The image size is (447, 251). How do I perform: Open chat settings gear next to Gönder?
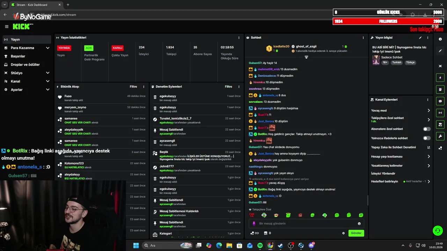[343, 233]
